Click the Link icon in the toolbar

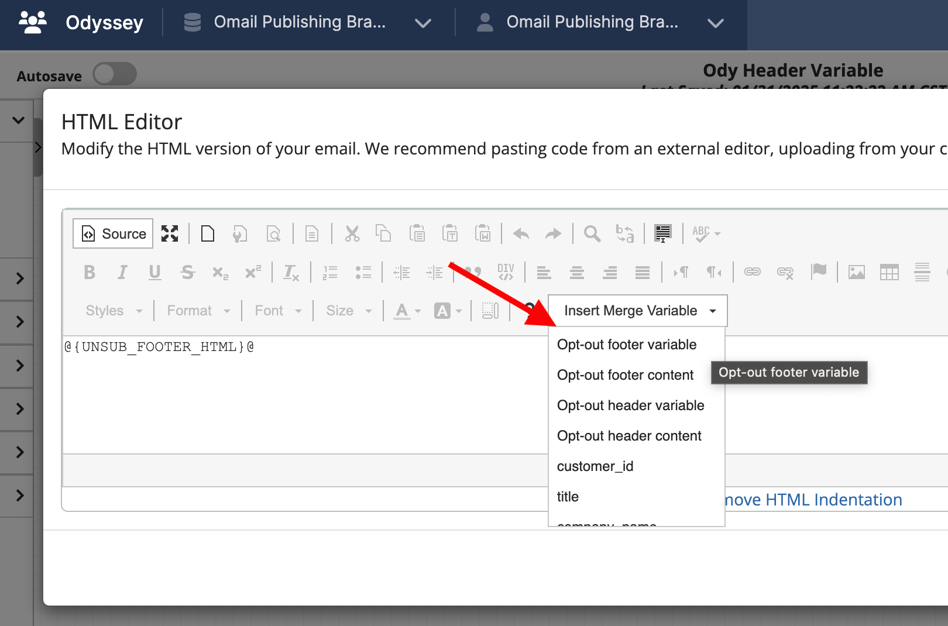(x=753, y=272)
